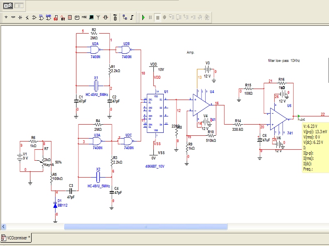Viewport: 329px width, 246px height.
Task: Open the CMOS component group
Action: [x=48, y=18]
